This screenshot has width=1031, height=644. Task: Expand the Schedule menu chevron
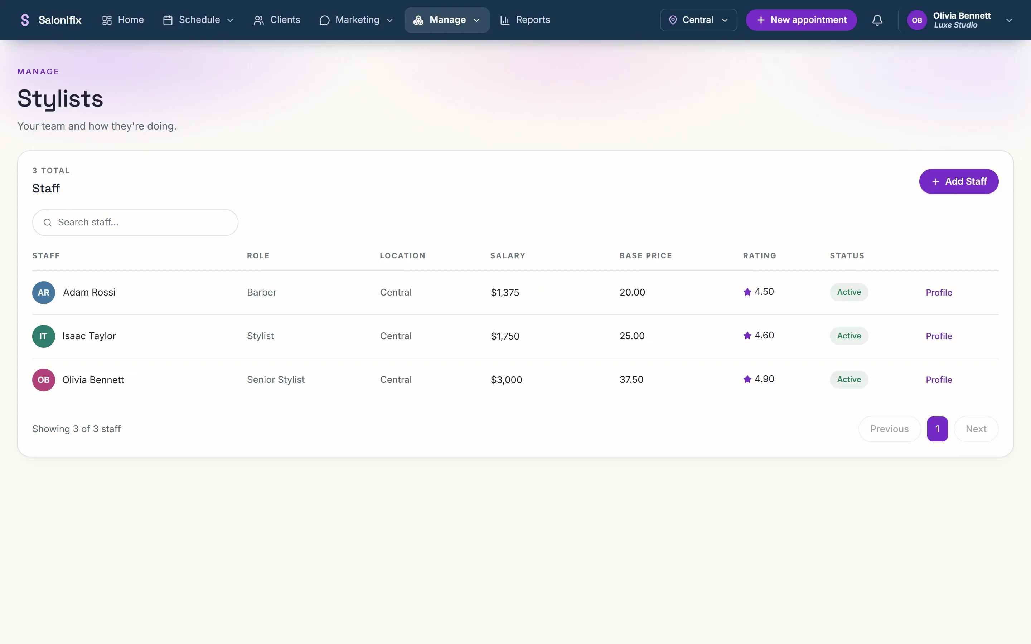[x=231, y=20]
